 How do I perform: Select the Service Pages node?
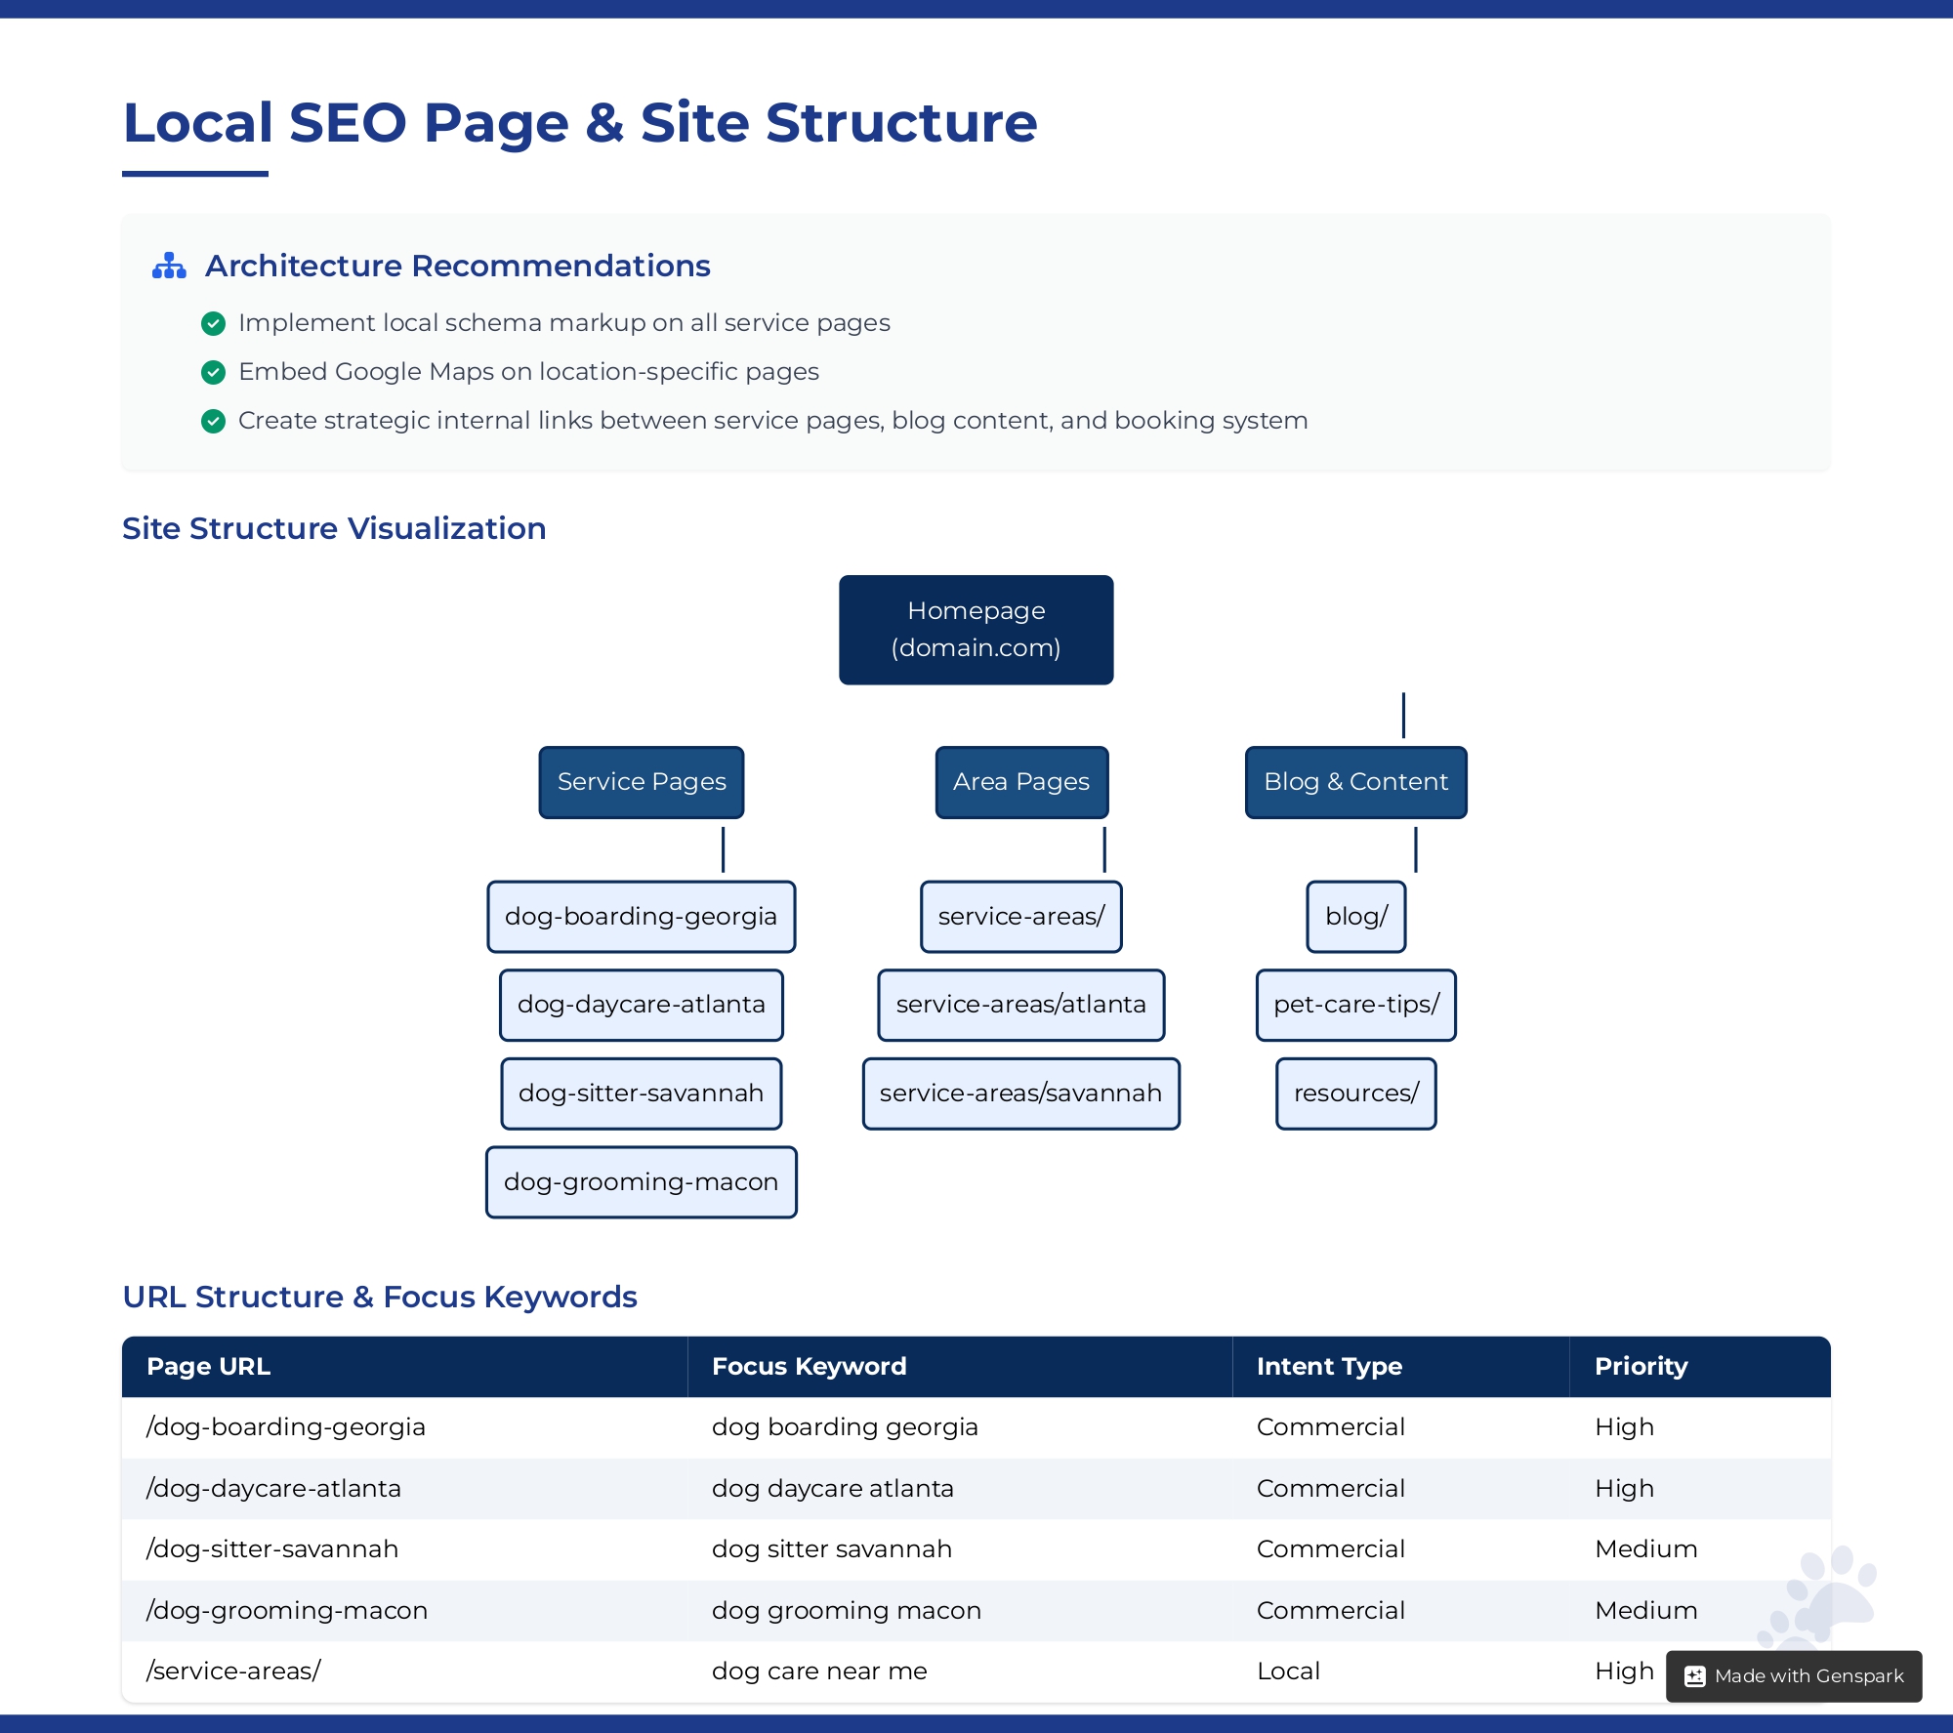(x=642, y=782)
